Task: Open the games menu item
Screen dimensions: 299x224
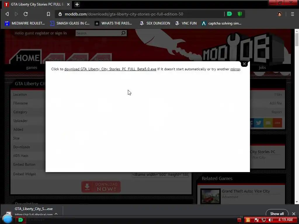Action: [32, 68]
